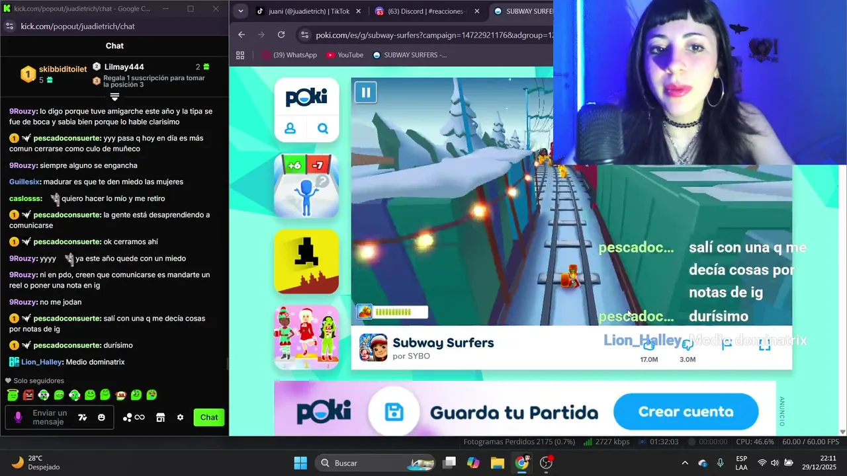Open chat settings gear
This screenshot has width=847, height=476.
(180, 417)
